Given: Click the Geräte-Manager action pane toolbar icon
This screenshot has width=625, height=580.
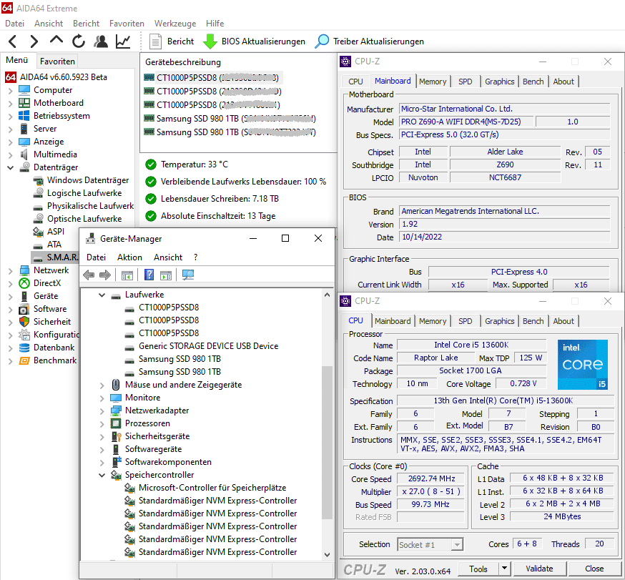Looking at the screenshot, I should [165, 275].
